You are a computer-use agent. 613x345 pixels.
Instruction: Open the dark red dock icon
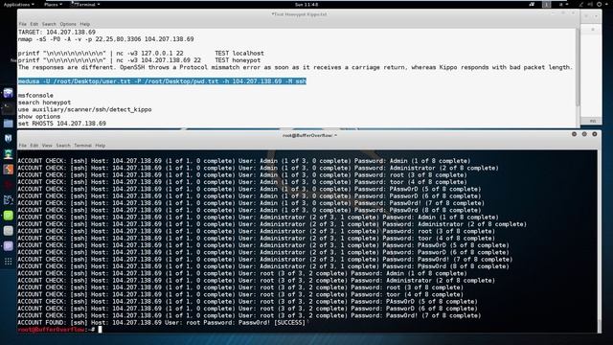point(9,185)
